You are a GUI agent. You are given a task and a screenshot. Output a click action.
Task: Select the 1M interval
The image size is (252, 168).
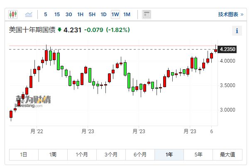coord(127,15)
